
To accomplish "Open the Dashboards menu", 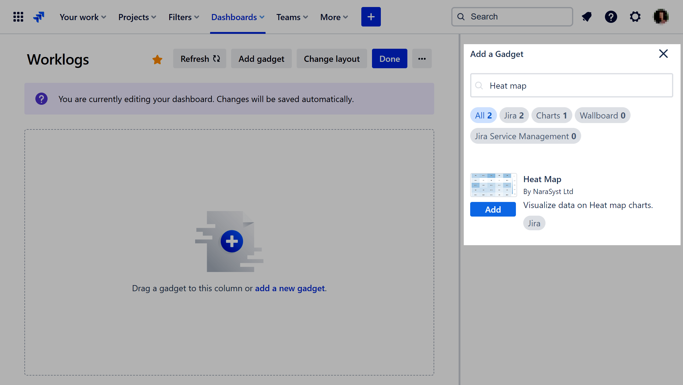I will pos(238,17).
